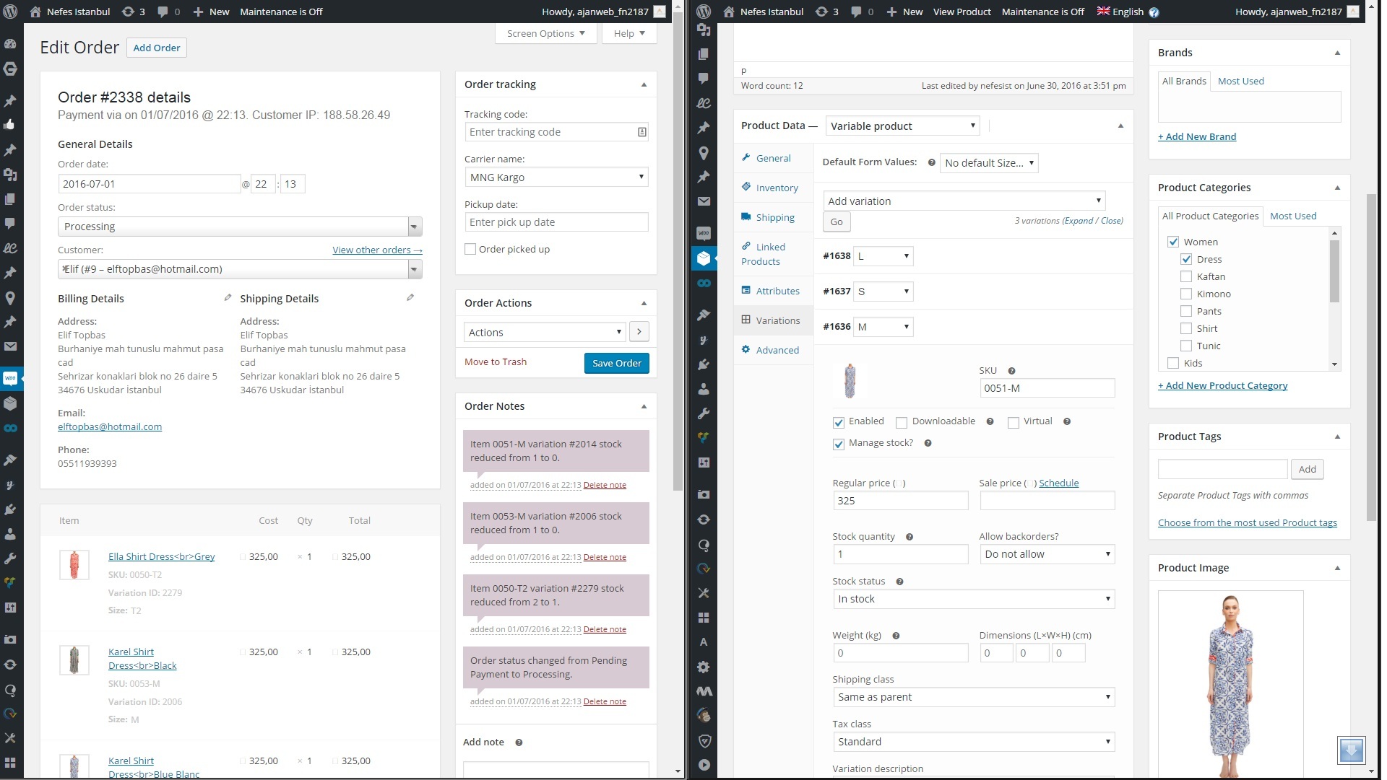Open Pages icon in right window sidebar
1387x780 pixels.
[x=704, y=54]
